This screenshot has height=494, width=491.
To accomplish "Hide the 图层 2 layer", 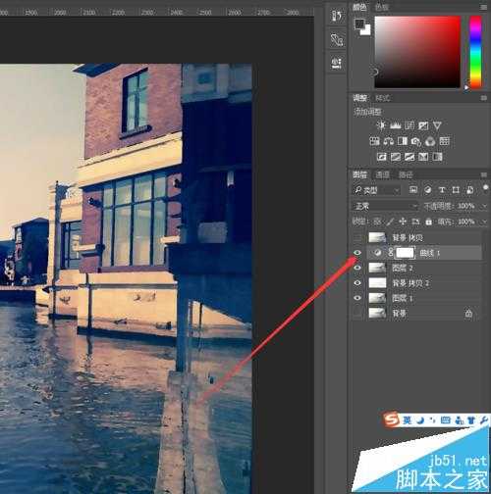I will (x=357, y=268).
